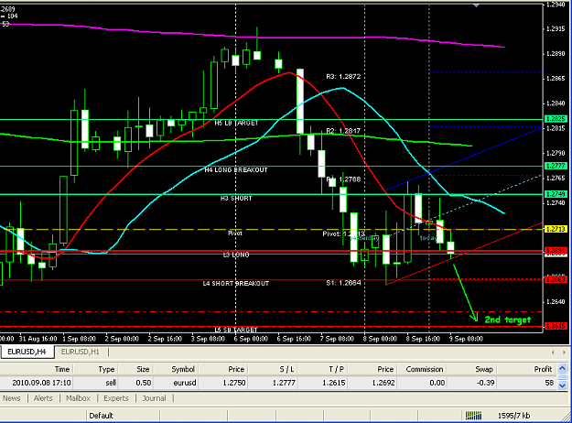Open the EURUSD,H1 chart tab
This screenshot has height=423, width=572.
pyautogui.click(x=80, y=352)
